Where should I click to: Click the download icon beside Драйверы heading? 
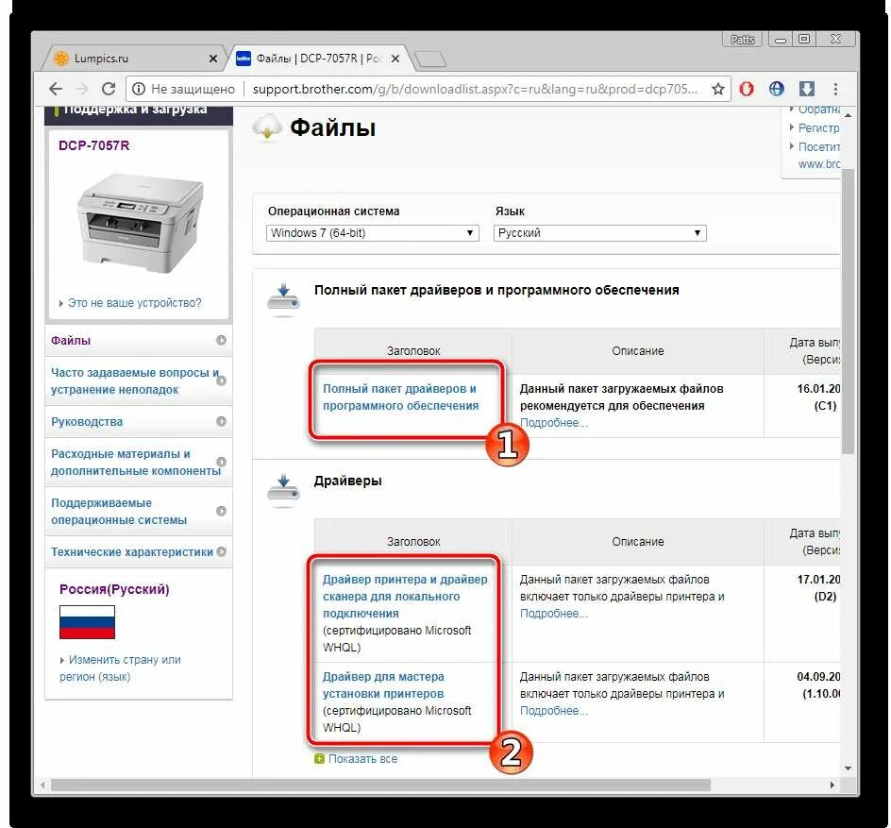coord(283,489)
